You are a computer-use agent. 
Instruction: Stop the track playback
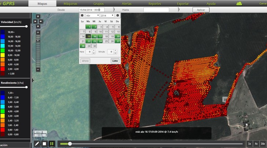(44, 144)
